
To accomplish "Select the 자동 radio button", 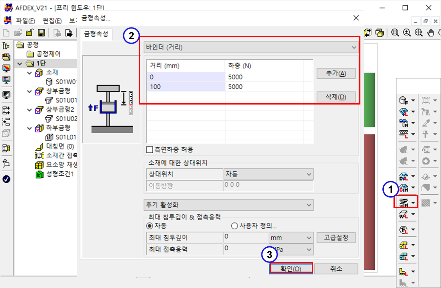I will [x=149, y=226].
